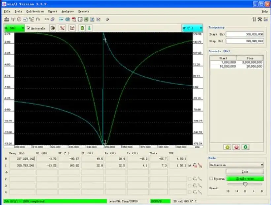Click the green cylinder icon in scale toolbar

coord(82,28)
